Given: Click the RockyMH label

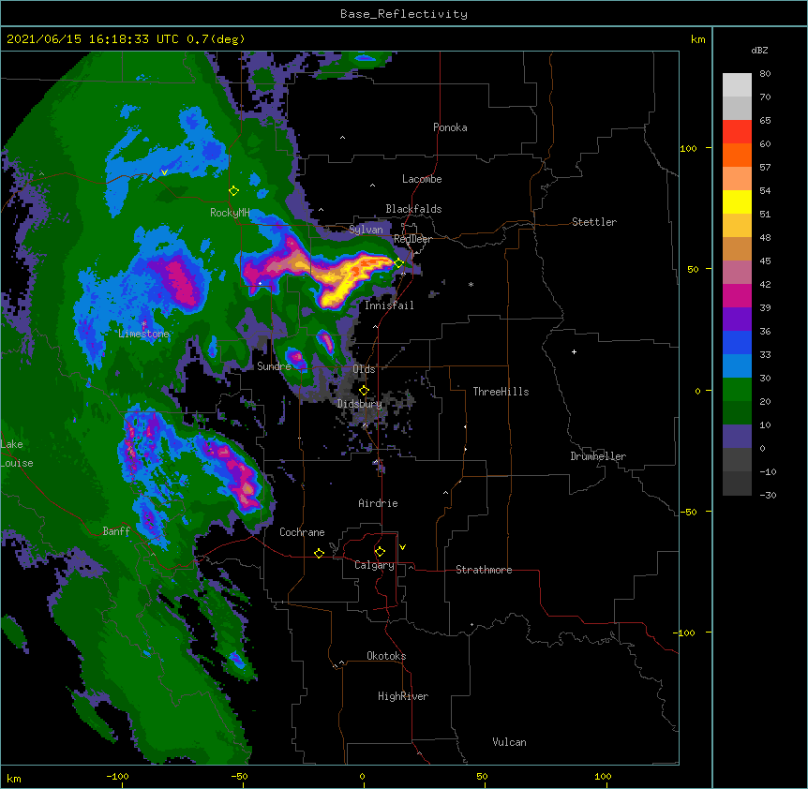Looking at the screenshot, I should pos(230,212).
